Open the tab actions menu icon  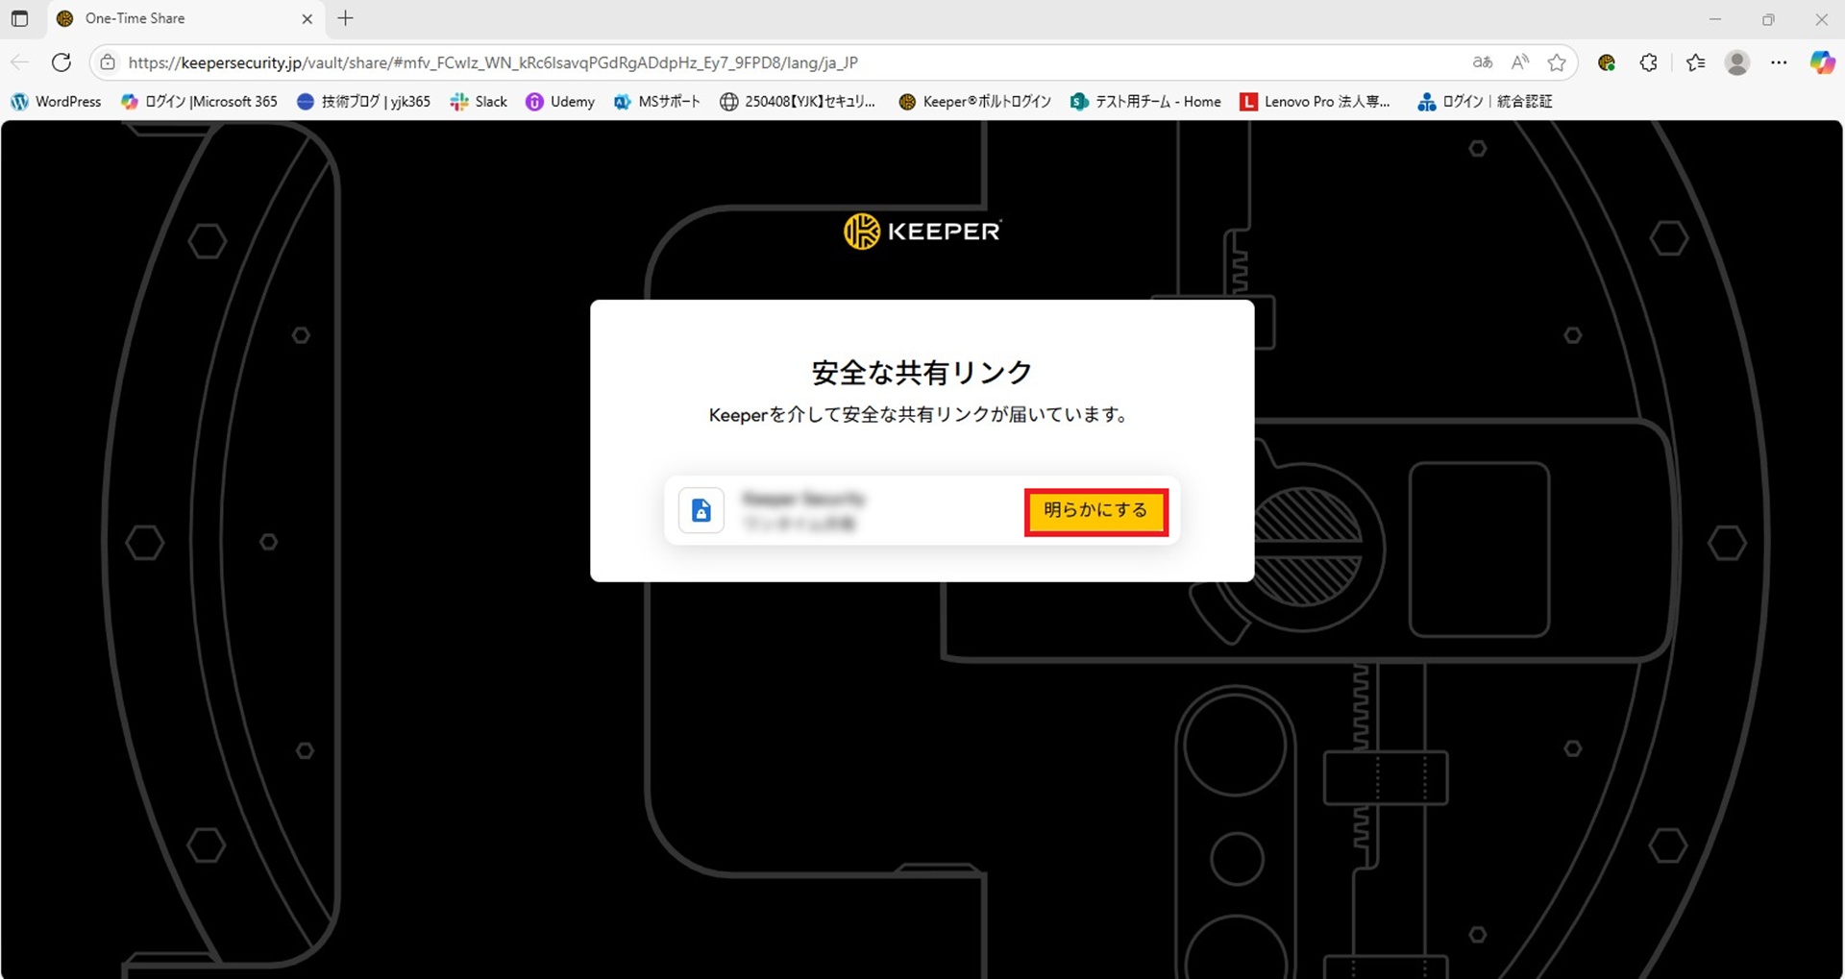pyautogui.click(x=19, y=18)
